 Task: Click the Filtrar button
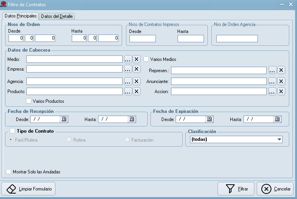[236, 189]
